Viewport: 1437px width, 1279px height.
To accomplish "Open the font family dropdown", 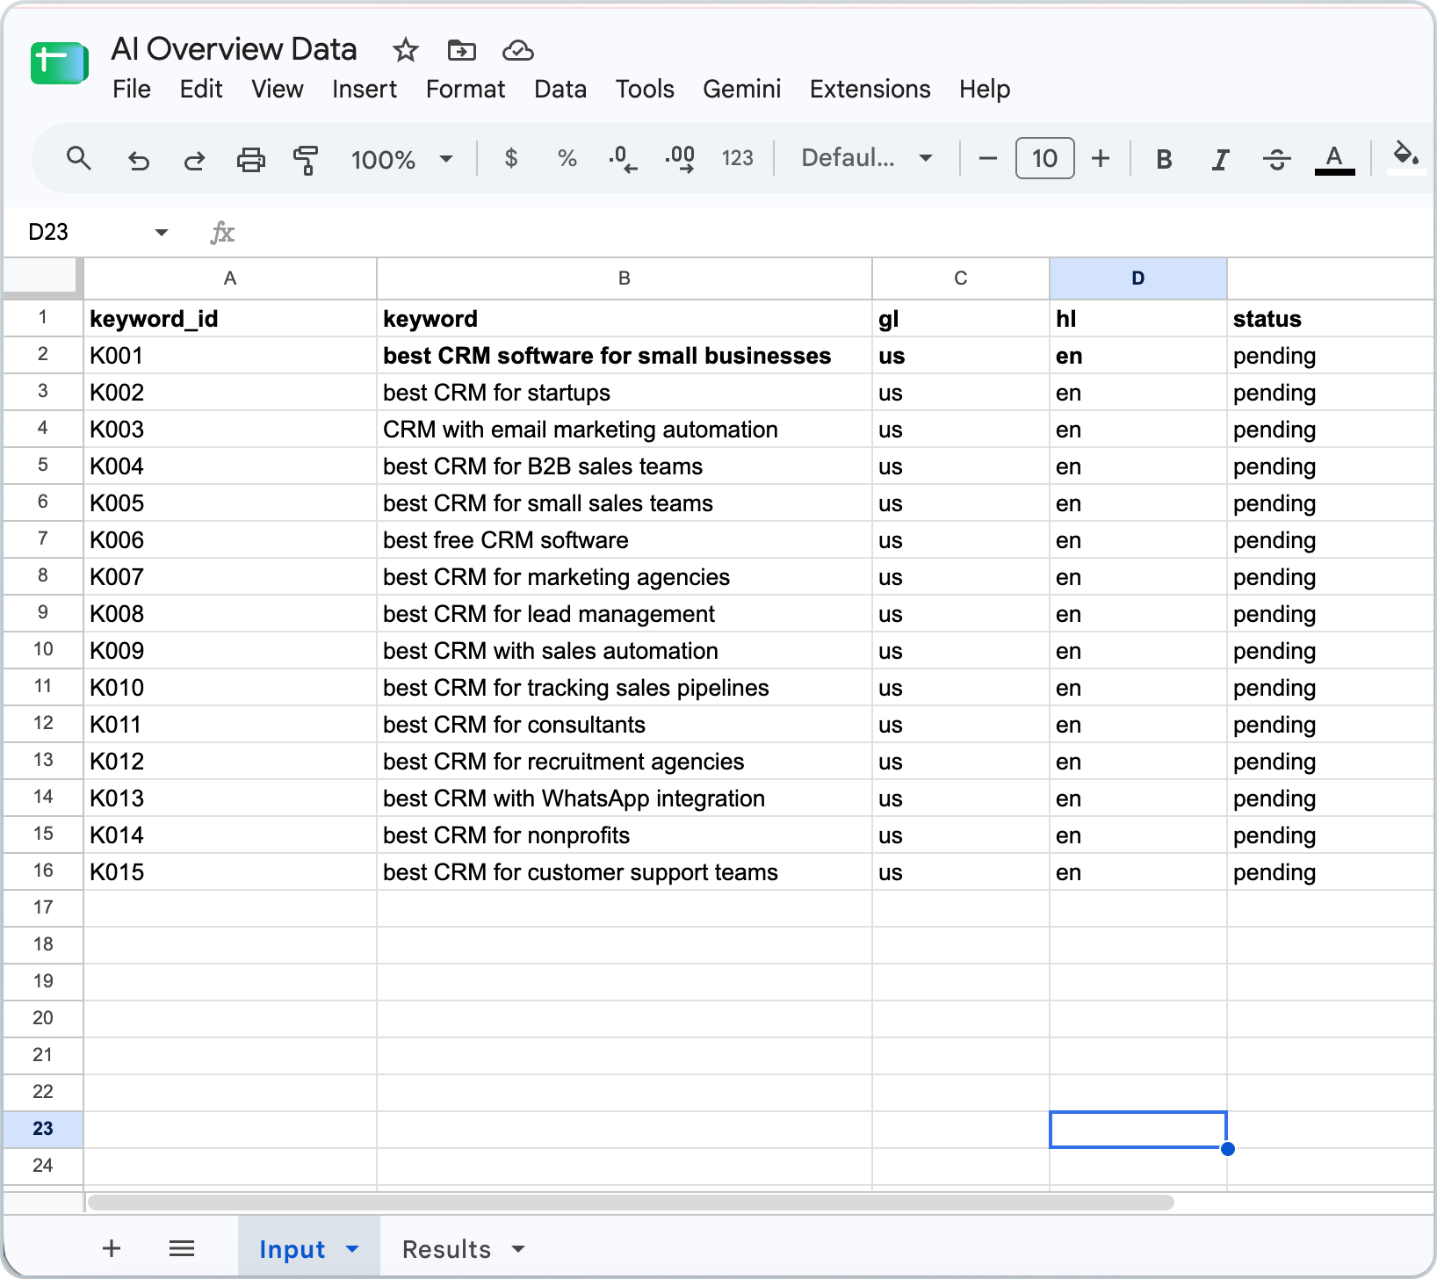I will [866, 158].
